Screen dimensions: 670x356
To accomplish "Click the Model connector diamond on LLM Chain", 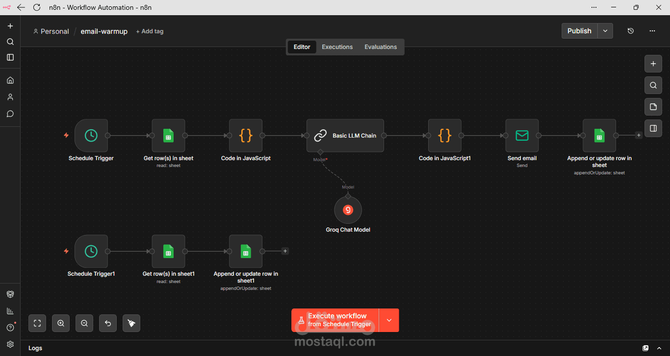I will pos(320,152).
